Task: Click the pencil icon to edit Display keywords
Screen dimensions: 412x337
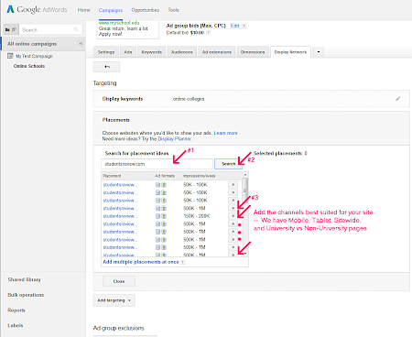Action: click(x=398, y=99)
